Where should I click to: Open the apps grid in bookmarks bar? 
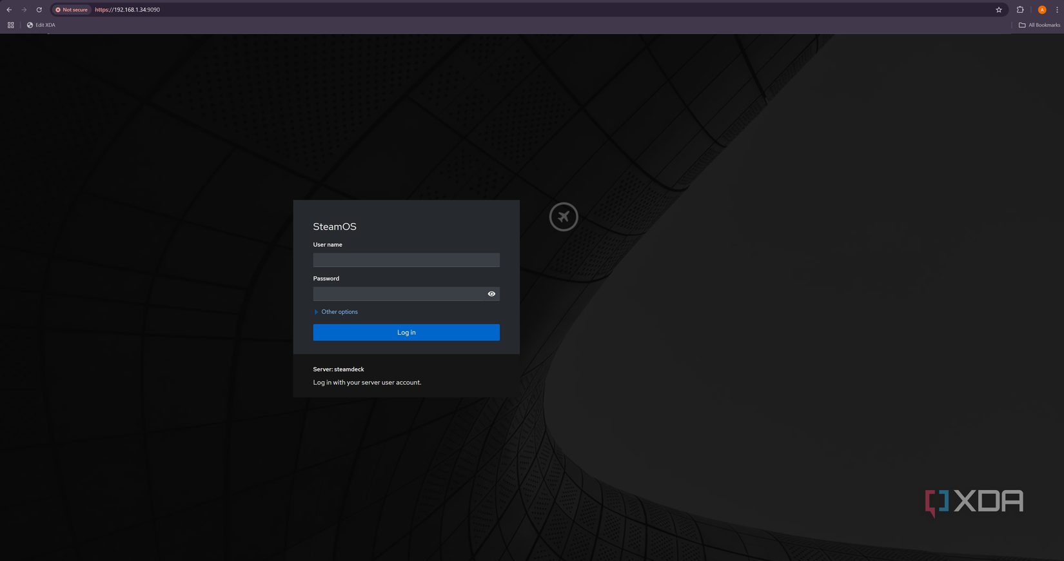(x=11, y=25)
